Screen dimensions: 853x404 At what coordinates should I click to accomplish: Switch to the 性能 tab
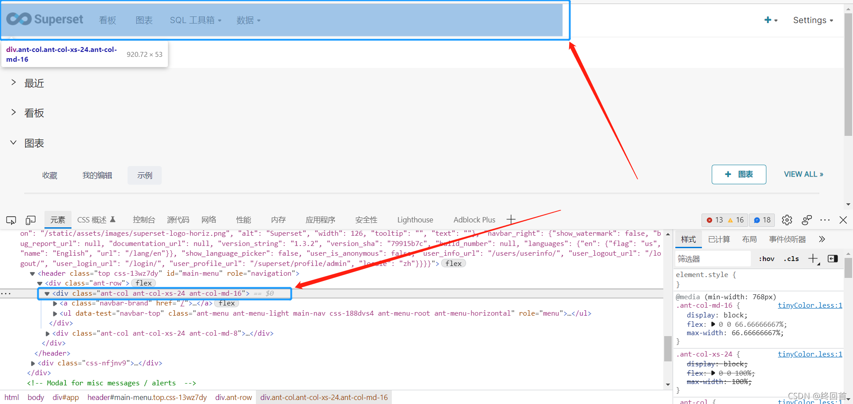243,220
